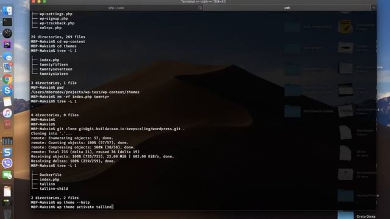Viewport: 390px width, 219px height.
Task: Click the 'pwd' command line
Action: coord(48,88)
